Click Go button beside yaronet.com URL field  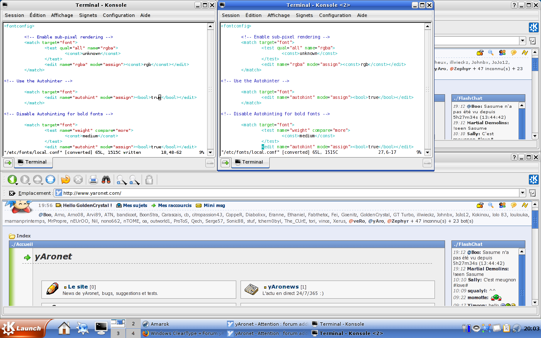pos(532,193)
